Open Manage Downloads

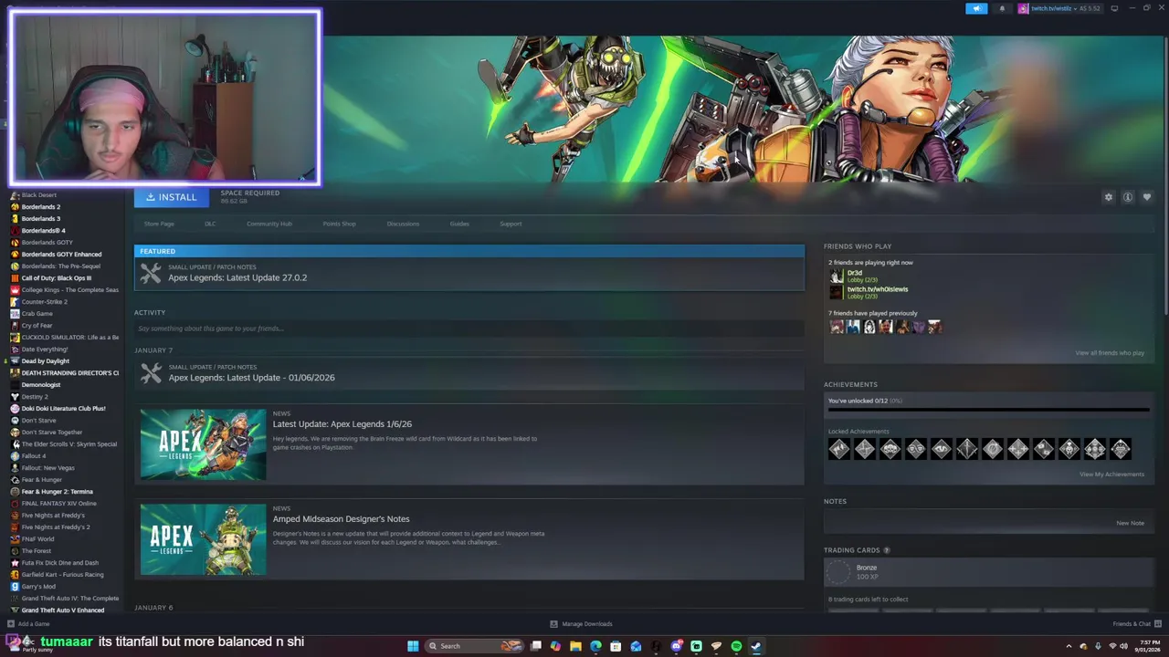pyautogui.click(x=581, y=624)
